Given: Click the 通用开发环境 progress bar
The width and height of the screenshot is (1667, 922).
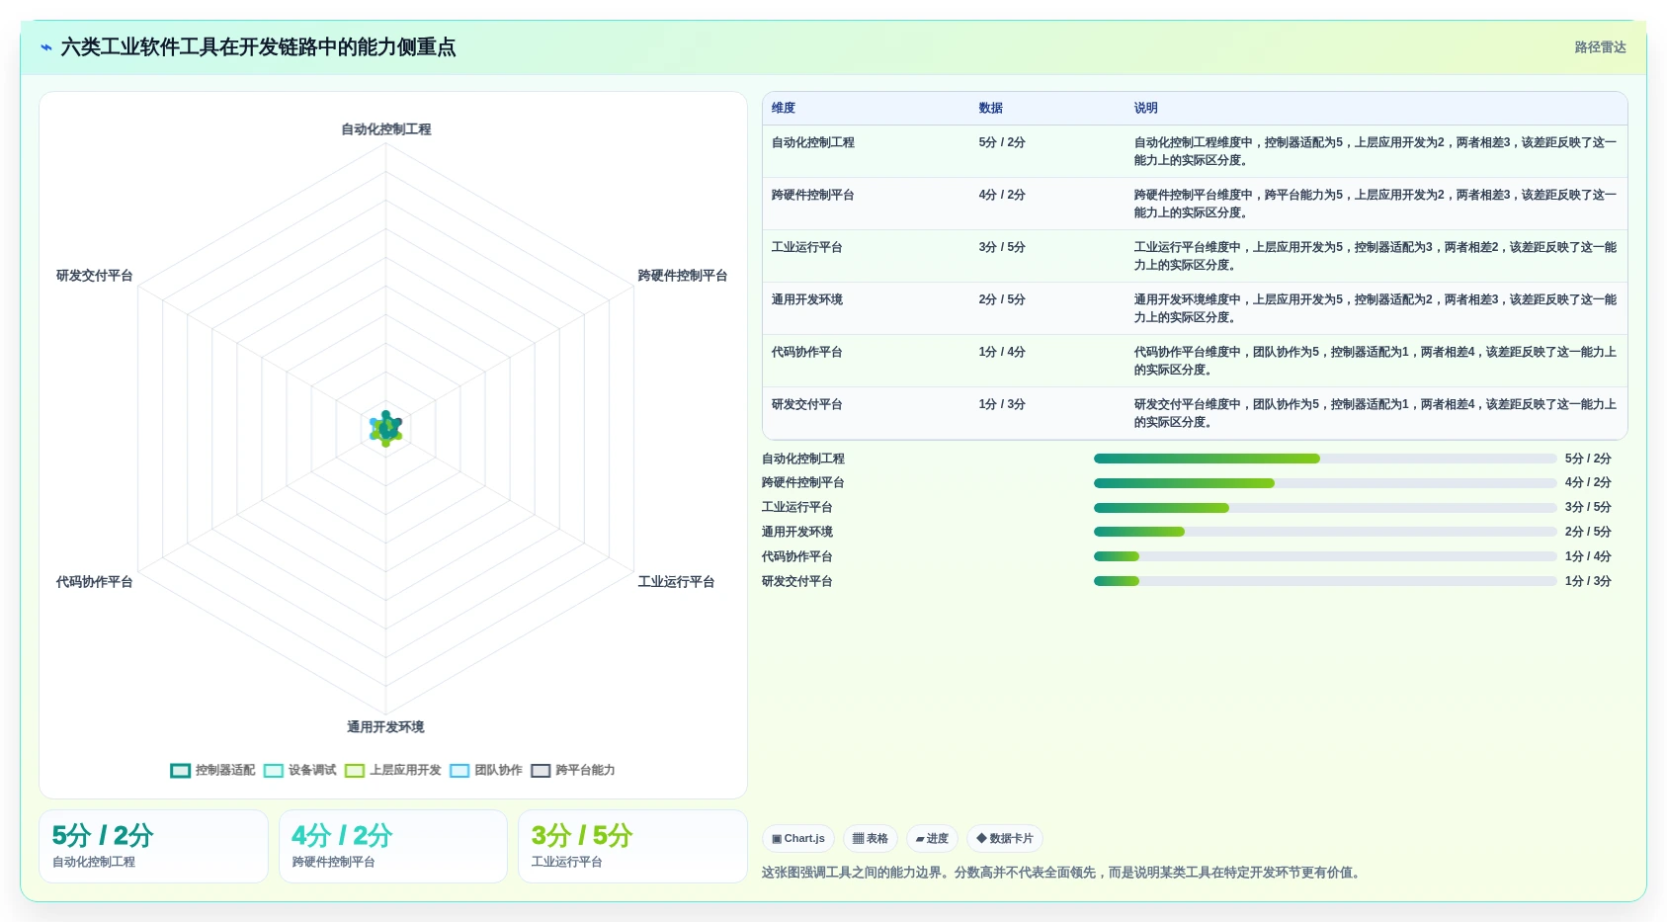Looking at the screenshot, I should pos(1325,532).
